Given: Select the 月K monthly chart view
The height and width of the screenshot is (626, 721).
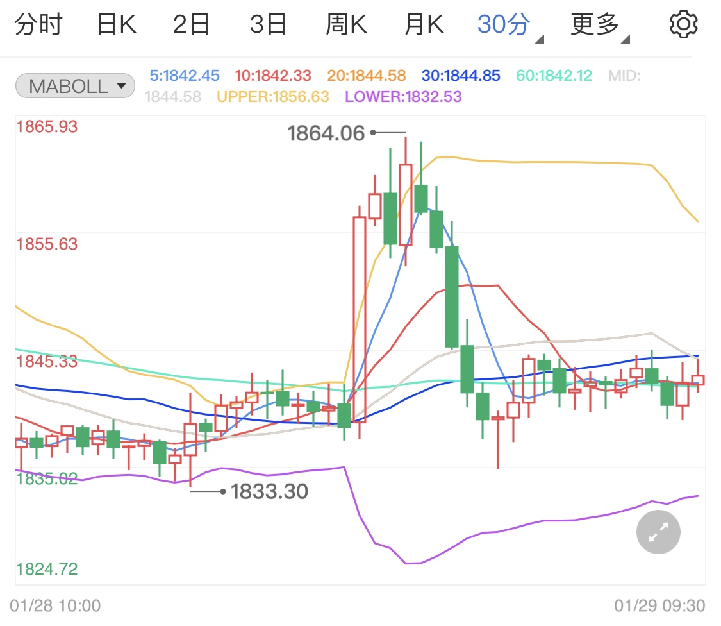Looking at the screenshot, I should click(x=423, y=24).
